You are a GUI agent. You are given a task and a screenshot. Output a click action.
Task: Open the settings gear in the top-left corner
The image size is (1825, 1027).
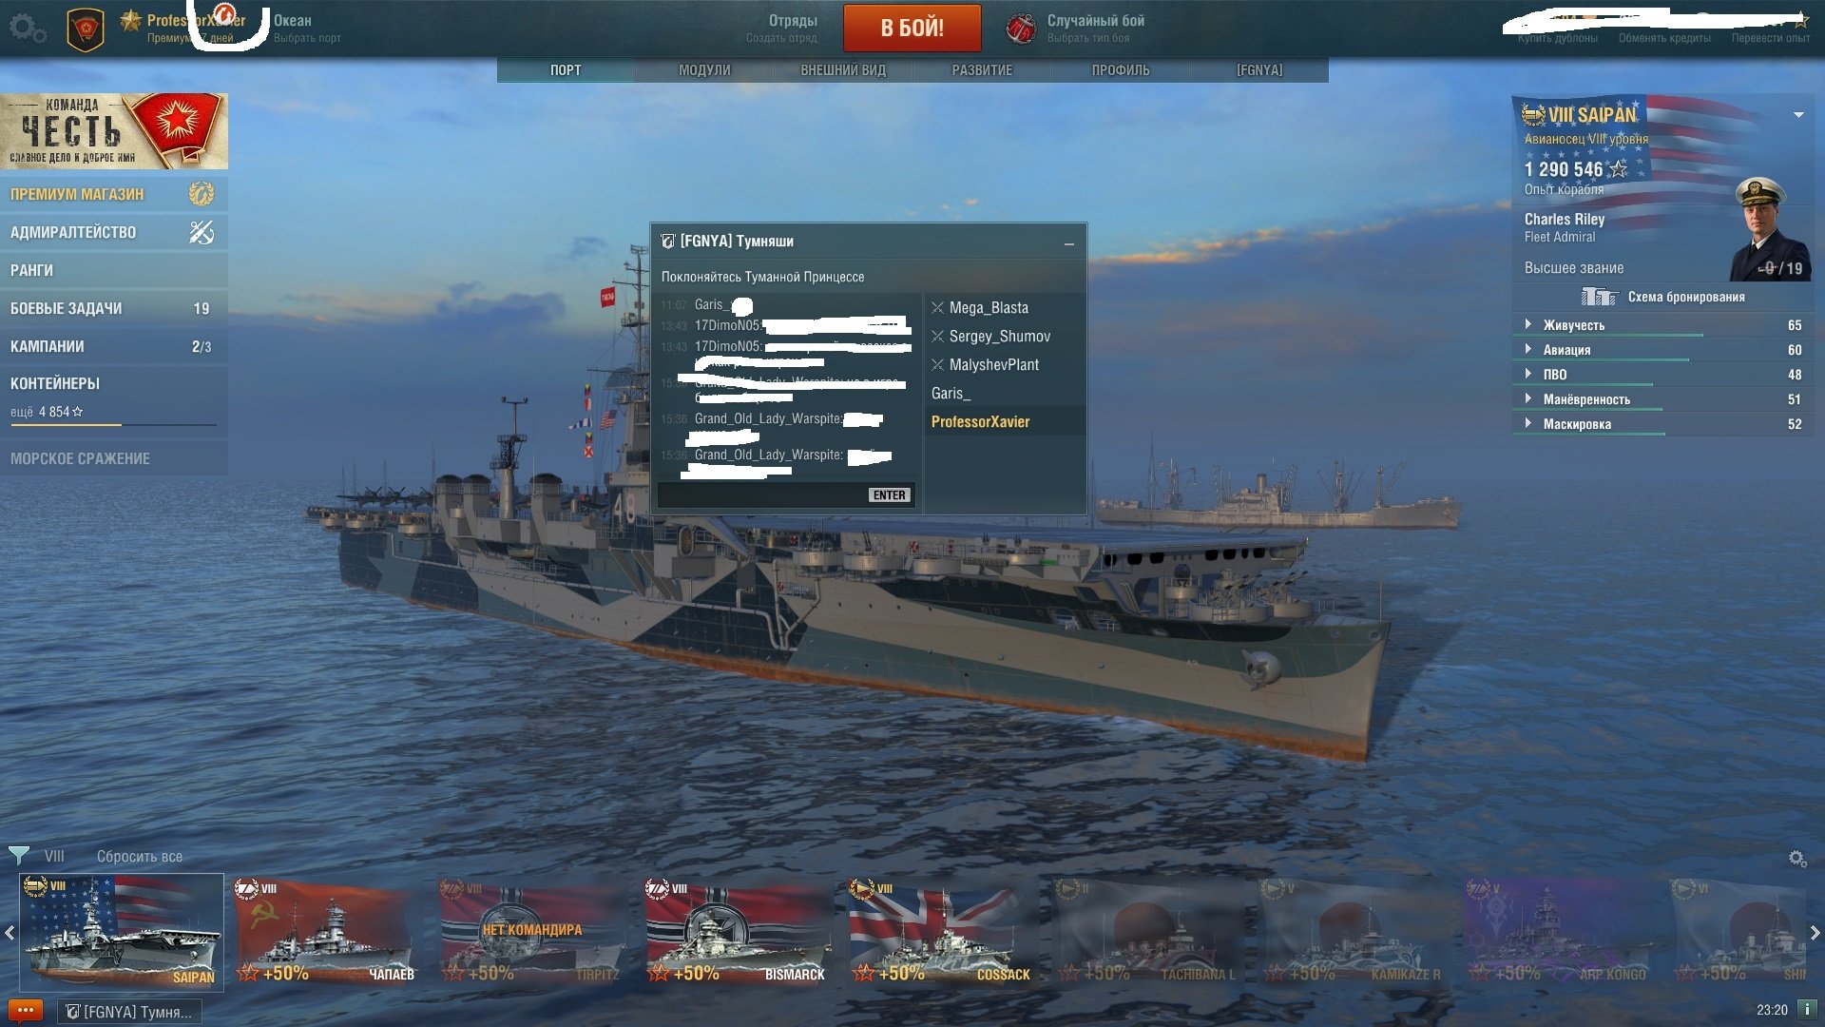27,28
